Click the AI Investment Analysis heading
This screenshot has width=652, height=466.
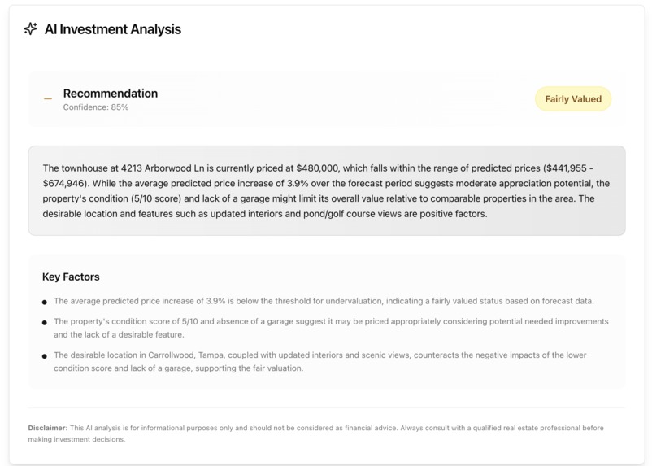(113, 29)
